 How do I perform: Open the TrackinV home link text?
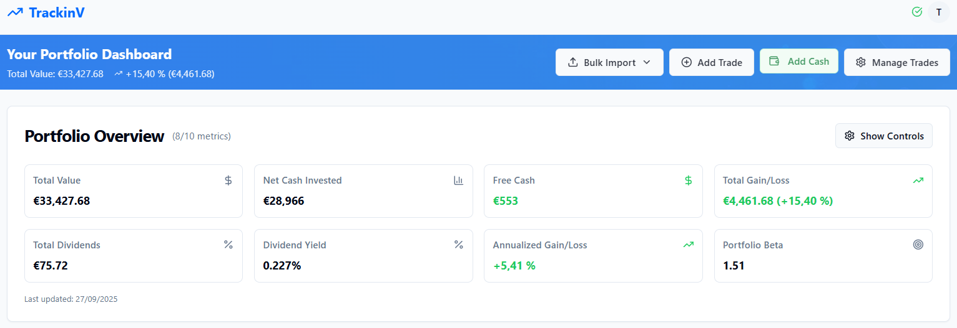tap(56, 12)
